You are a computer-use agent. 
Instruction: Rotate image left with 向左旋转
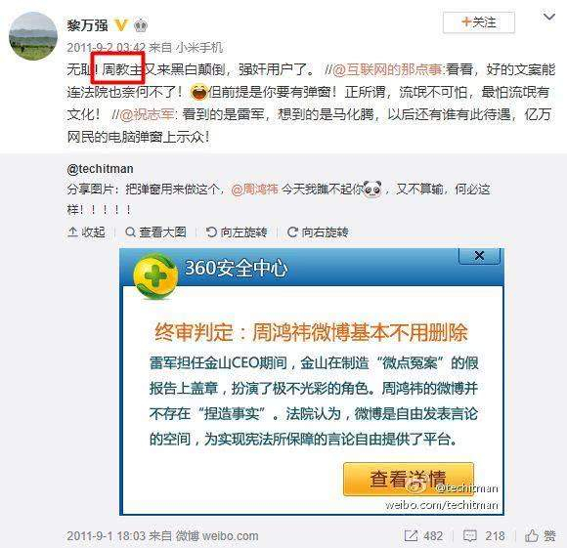tap(237, 232)
